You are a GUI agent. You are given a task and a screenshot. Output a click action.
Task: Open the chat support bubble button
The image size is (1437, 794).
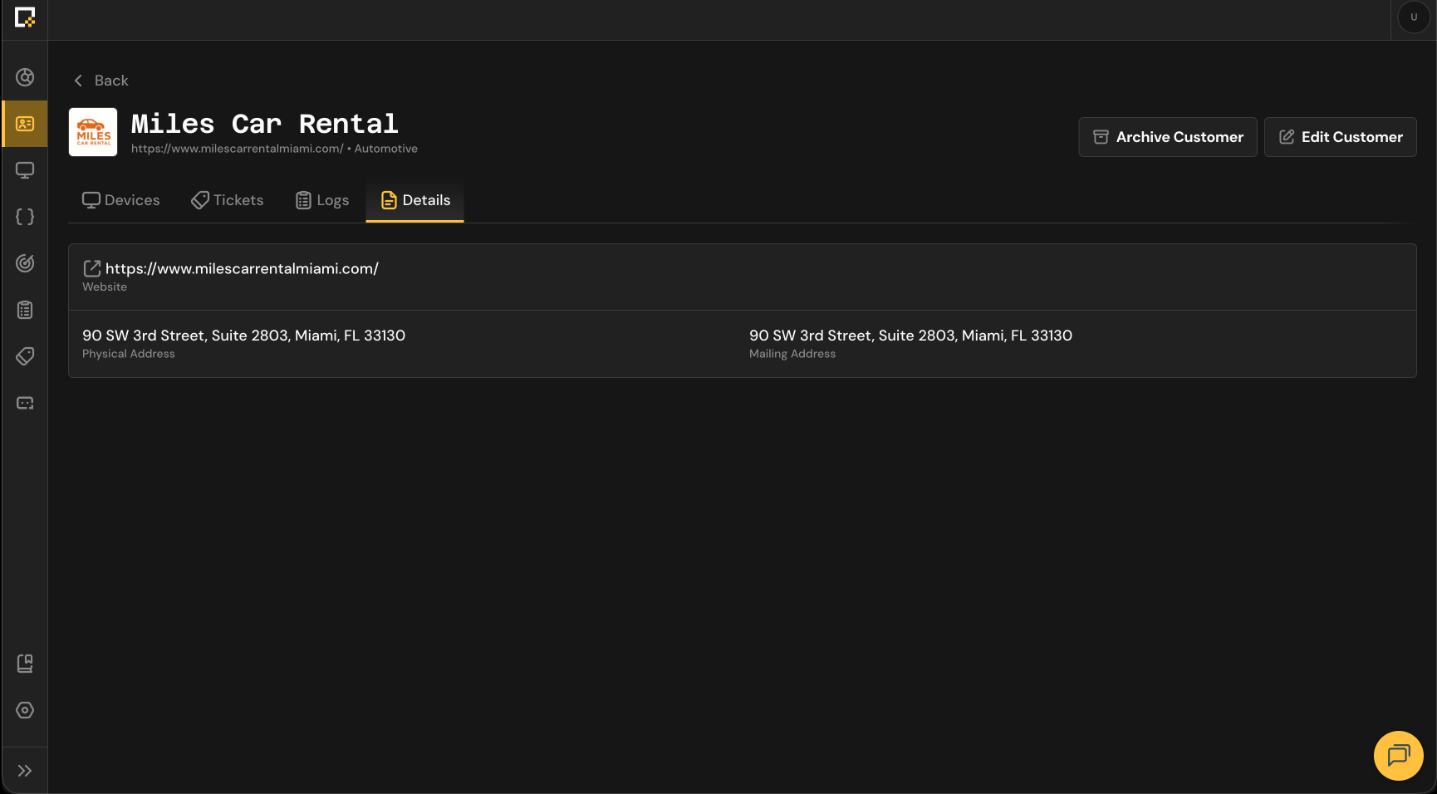(1399, 756)
